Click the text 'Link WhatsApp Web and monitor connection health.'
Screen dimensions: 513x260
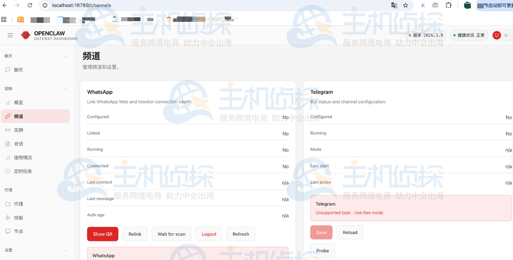tap(140, 102)
